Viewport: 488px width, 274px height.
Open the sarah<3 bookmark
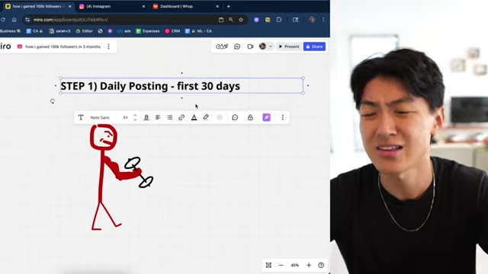pyautogui.click(x=59, y=31)
